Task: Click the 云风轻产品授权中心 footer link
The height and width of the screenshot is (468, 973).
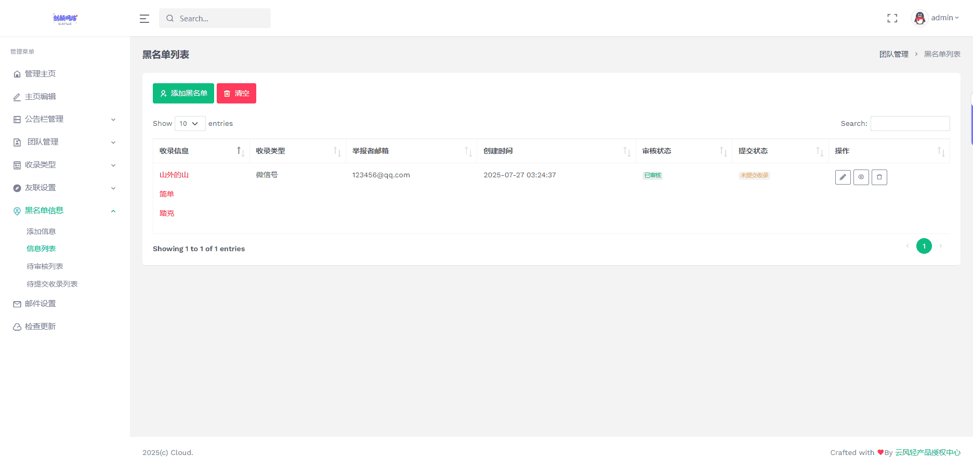Action: pyautogui.click(x=928, y=452)
